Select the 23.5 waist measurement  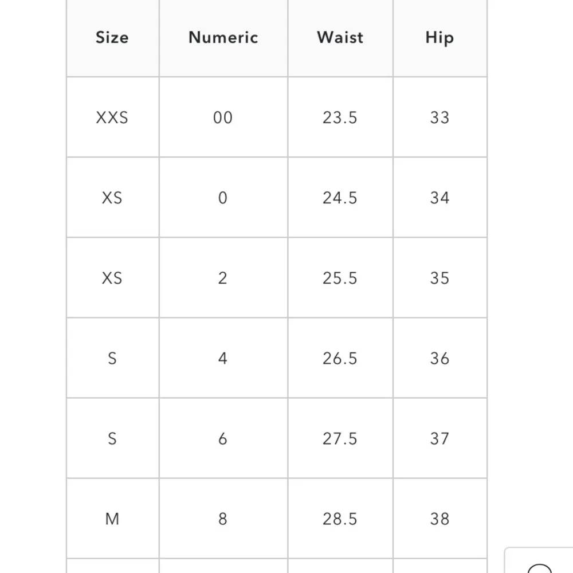tap(340, 117)
